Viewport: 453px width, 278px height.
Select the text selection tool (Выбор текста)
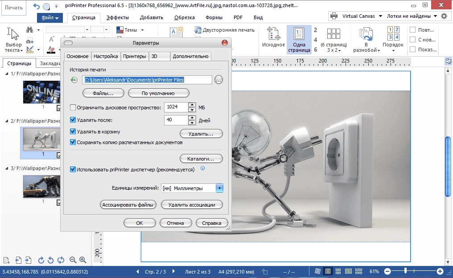pos(13,40)
